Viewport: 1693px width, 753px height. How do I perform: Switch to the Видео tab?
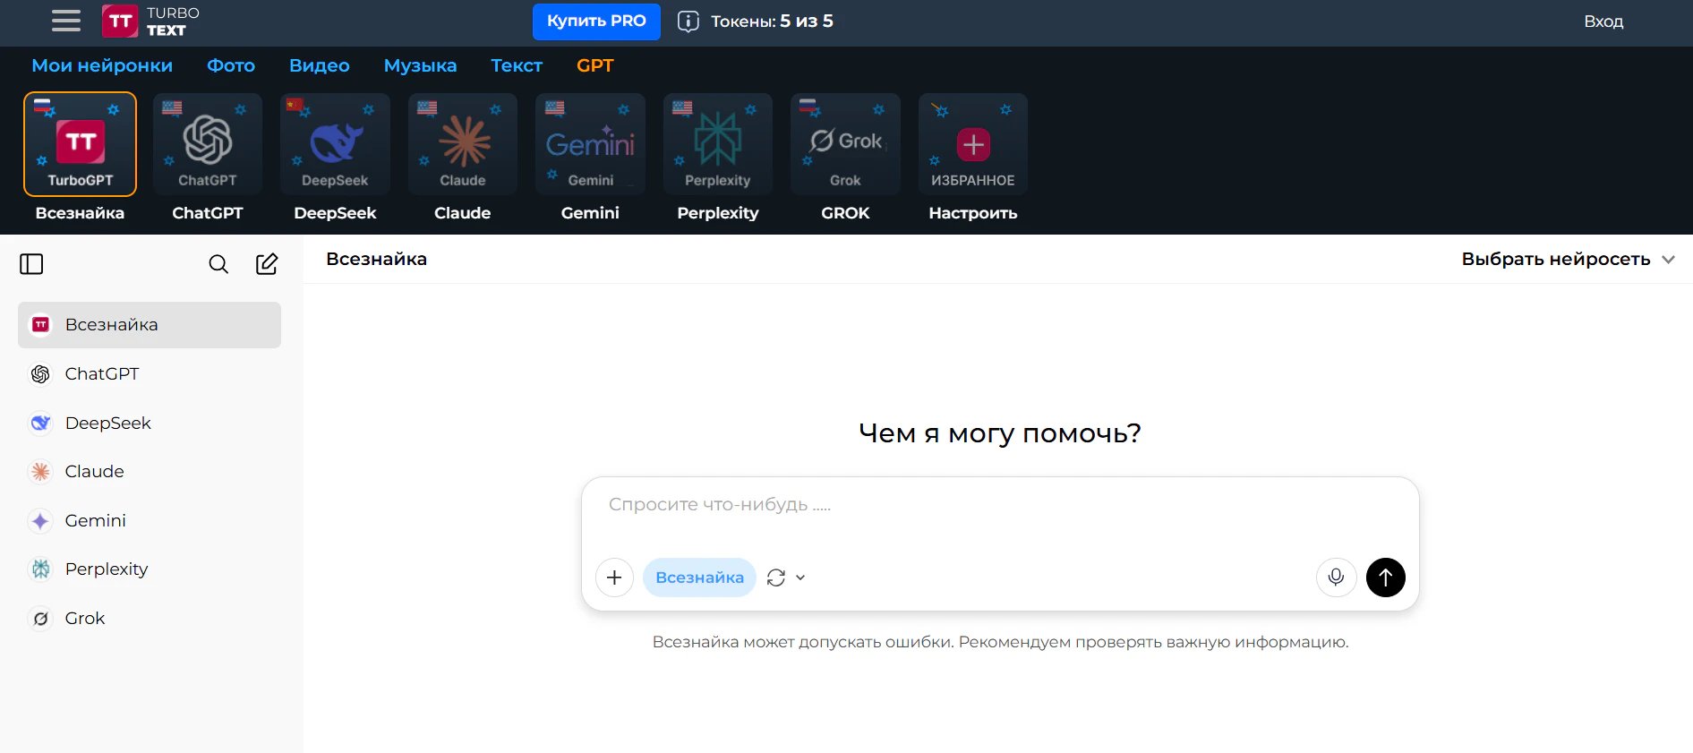(x=320, y=65)
